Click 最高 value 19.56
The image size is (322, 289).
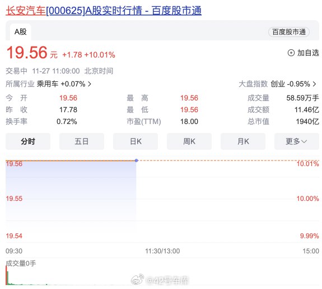coord(189,98)
